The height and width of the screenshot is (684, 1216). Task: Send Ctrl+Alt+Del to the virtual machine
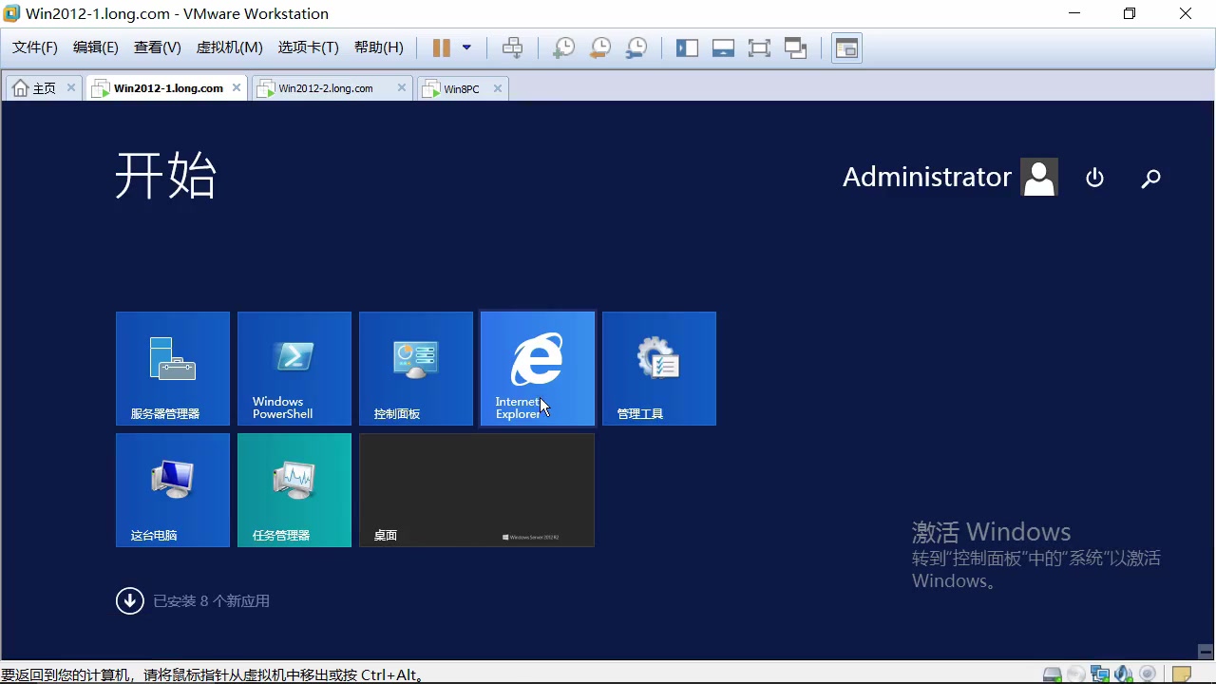pos(513,47)
